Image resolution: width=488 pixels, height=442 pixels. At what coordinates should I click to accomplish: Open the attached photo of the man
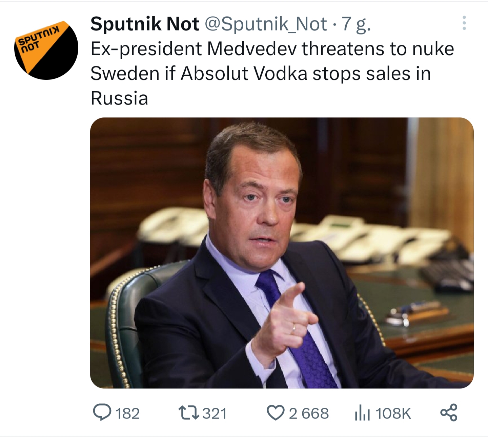(x=282, y=253)
